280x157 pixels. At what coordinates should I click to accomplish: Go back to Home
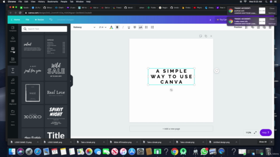pos(15,20)
